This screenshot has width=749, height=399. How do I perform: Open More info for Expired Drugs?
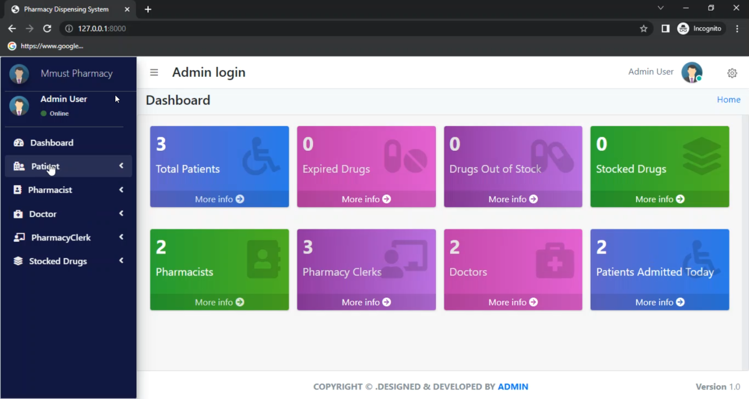[366, 199]
